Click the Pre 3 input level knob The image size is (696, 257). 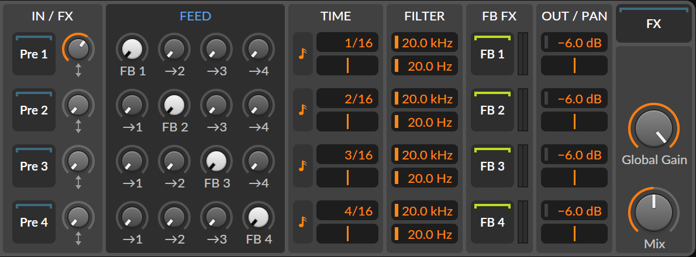[78, 161]
